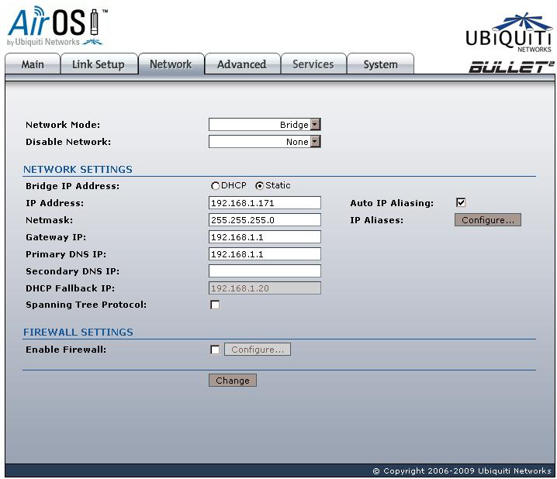The height and width of the screenshot is (479, 557).
Task: Focus the IP Address field
Action: (265, 203)
